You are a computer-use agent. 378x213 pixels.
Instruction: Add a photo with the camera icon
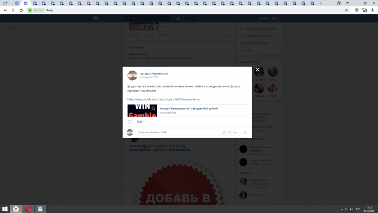click(x=229, y=132)
